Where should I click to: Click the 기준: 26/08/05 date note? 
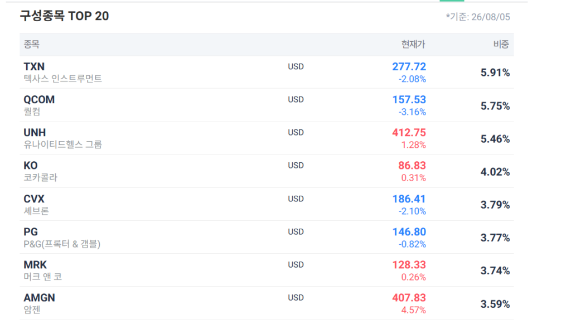pos(478,17)
